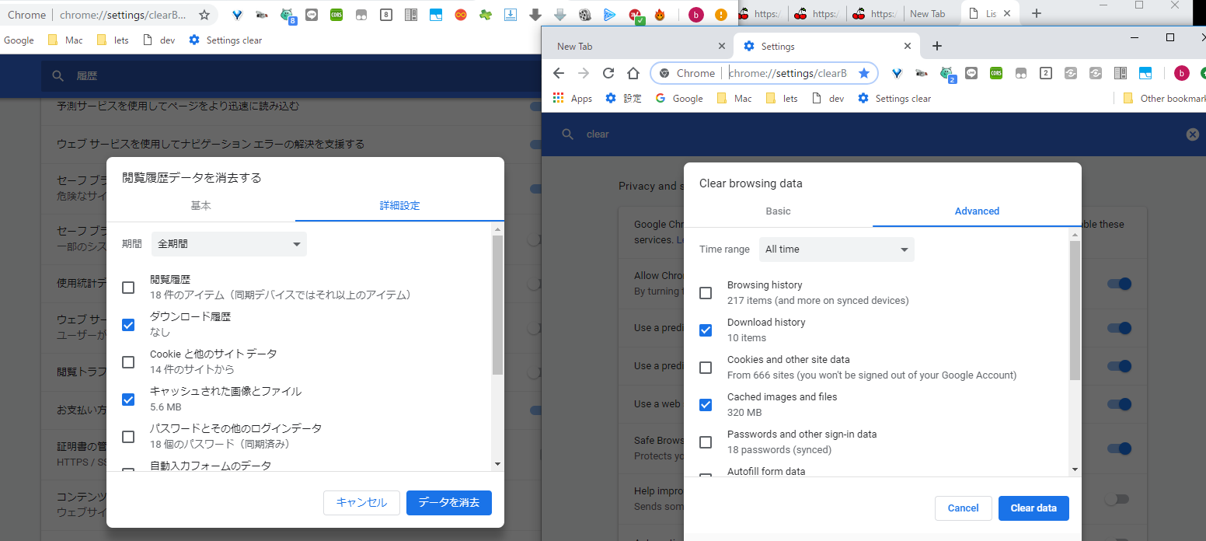
Task: Click the blue bookmark star in the address bar
Action: pyautogui.click(x=863, y=73)
